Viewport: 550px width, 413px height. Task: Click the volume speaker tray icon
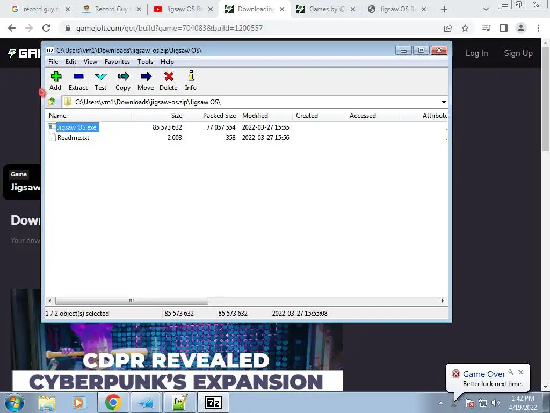point(496,403)
